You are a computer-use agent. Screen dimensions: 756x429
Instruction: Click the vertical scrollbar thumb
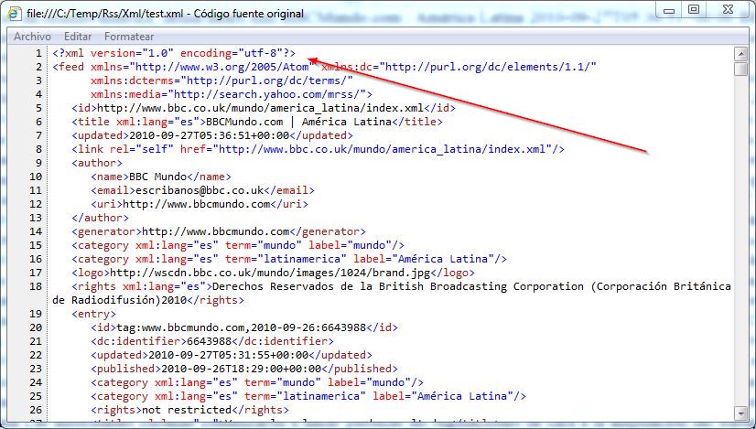tap(741, 69)
